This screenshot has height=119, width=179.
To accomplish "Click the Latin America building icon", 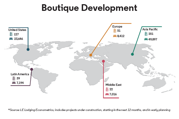I will coord(14,79).
